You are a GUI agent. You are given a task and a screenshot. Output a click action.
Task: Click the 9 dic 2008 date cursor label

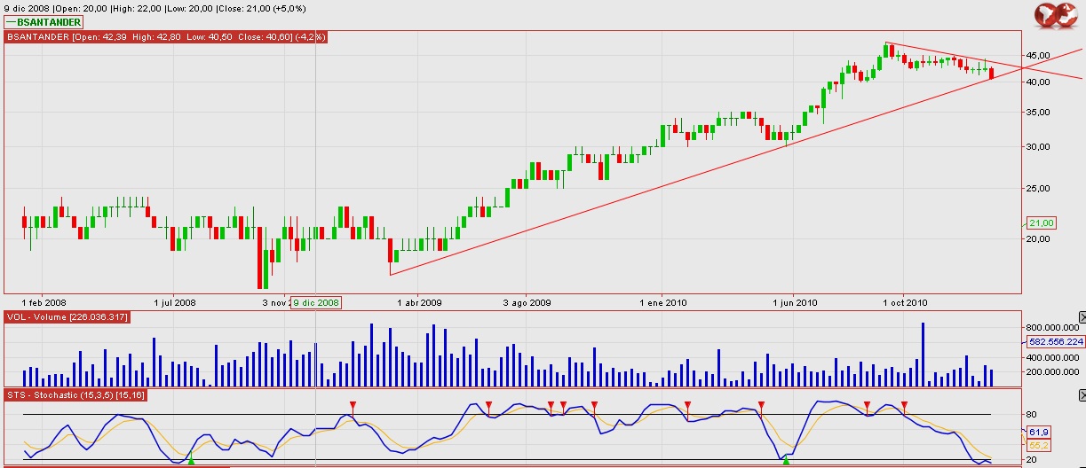[x=317, y=302]
